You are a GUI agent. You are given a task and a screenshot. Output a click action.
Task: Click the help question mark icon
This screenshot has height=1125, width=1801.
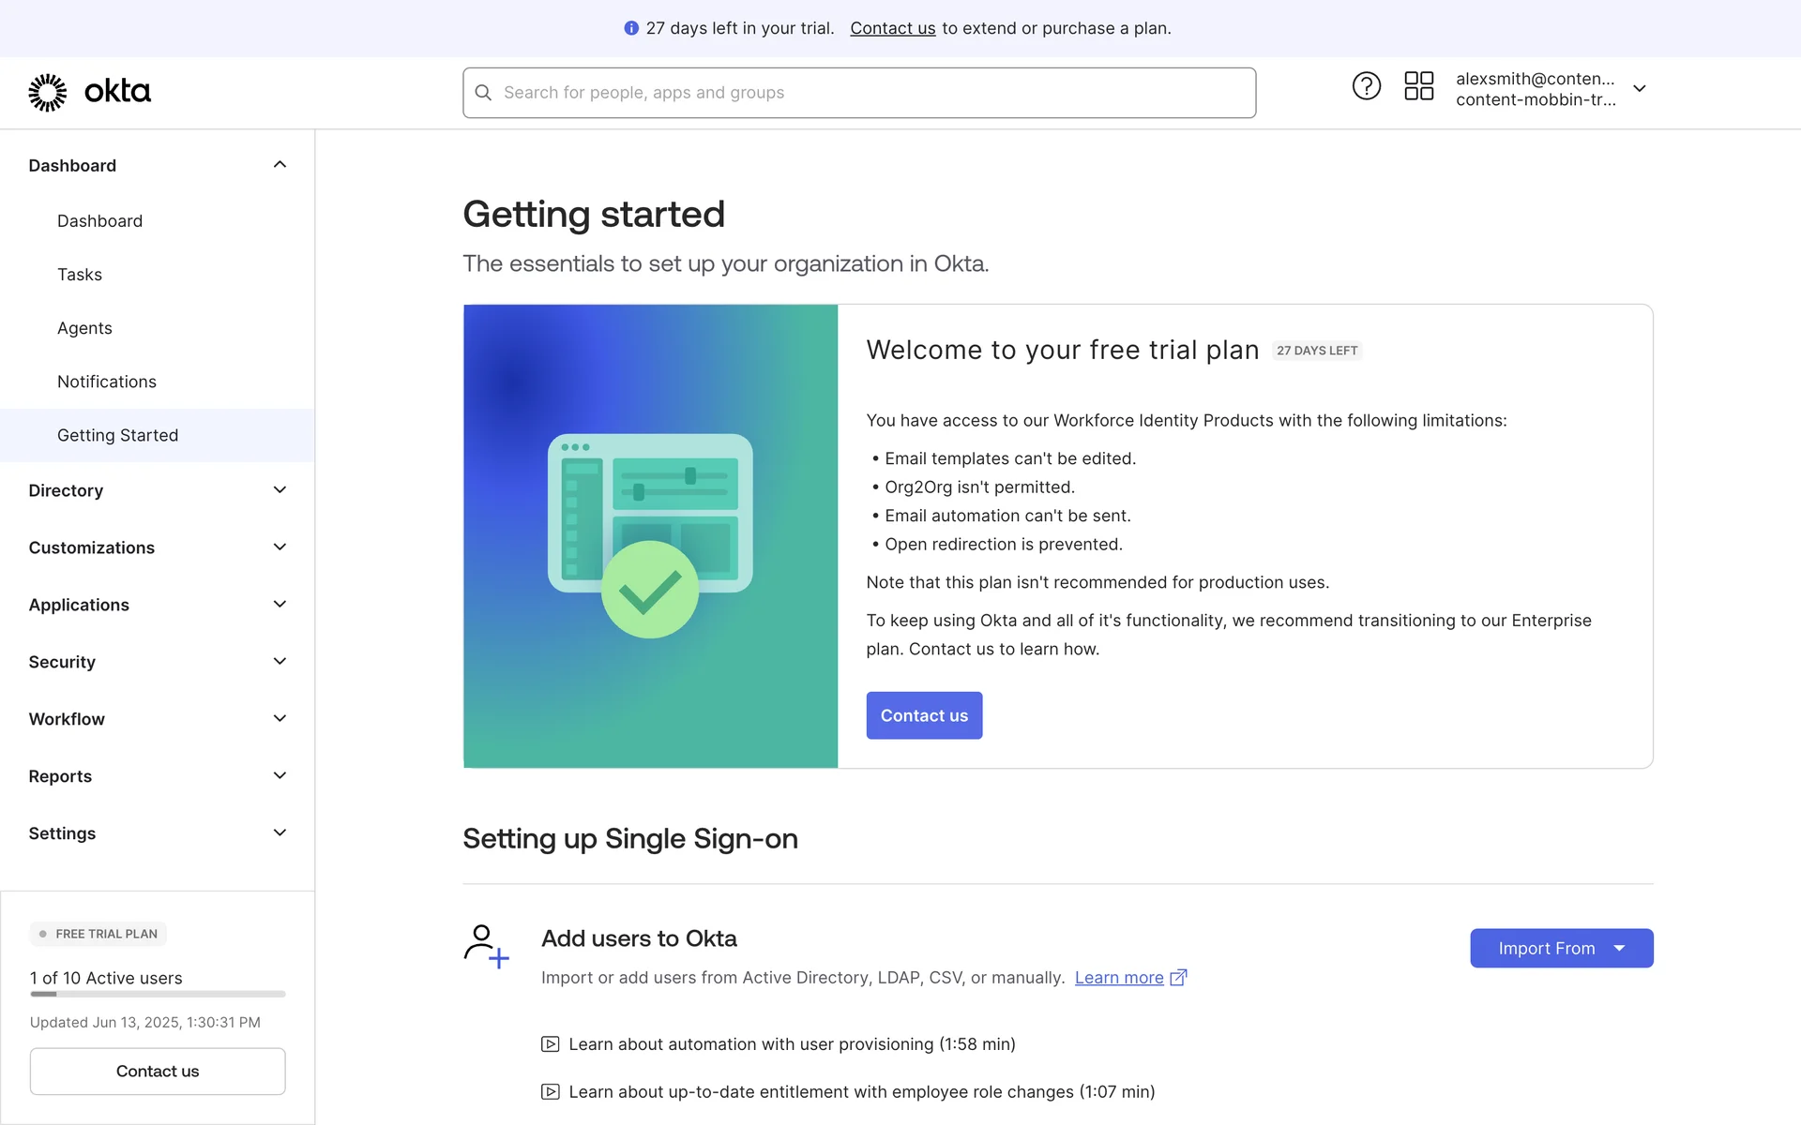[1366, 86]
